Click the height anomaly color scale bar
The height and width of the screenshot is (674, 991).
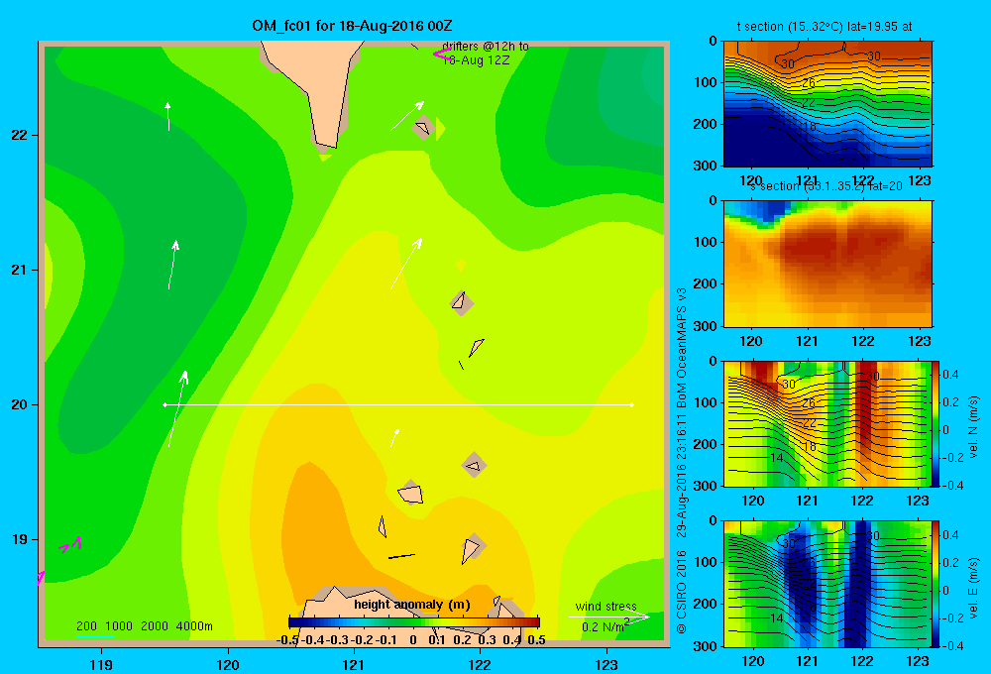tap(414, 622)
